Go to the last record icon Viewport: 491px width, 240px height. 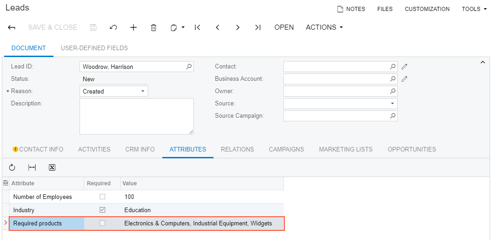pos(258,27)
